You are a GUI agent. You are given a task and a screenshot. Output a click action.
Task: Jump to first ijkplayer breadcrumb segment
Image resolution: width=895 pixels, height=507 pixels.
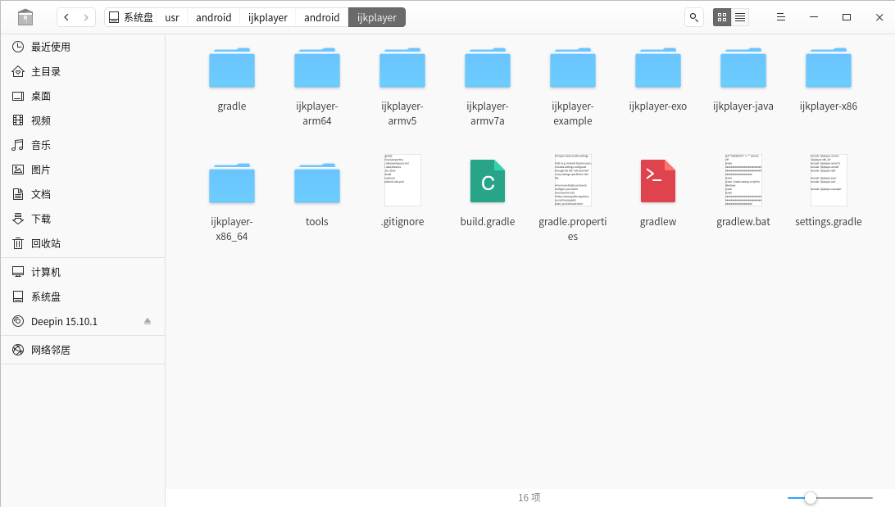coord(268,17)
